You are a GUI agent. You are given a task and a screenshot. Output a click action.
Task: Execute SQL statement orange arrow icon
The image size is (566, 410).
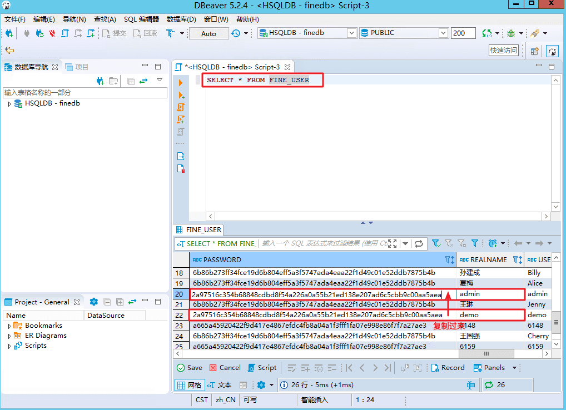click(x=181, y=83)
